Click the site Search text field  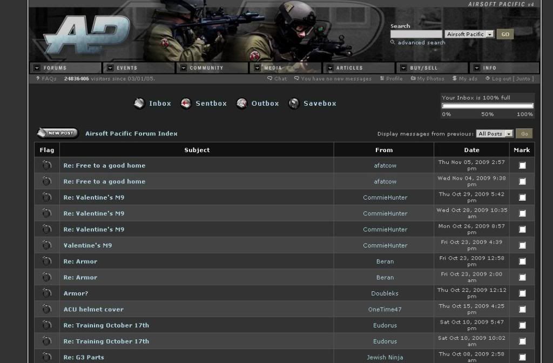pos(416,34)
